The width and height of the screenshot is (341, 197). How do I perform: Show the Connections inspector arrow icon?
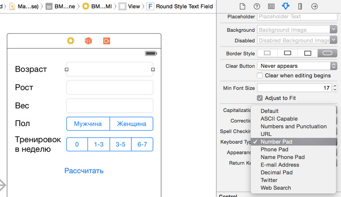pos(315,6)
